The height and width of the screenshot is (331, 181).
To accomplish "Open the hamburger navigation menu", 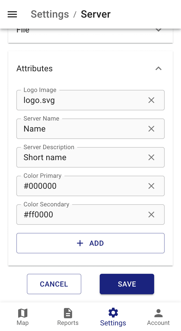I will pyautogui.click(x=12, y=14).
